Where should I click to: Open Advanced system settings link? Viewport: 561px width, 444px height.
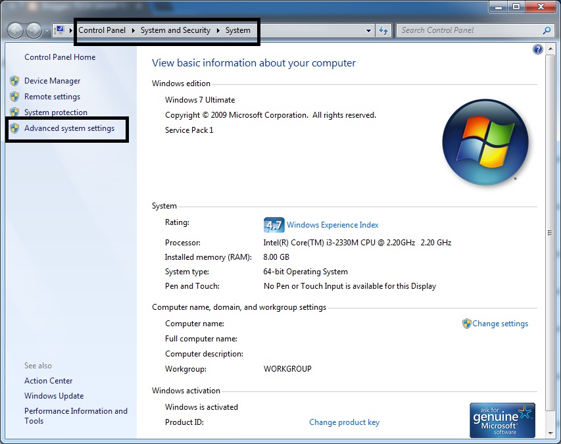coord(70,128)
